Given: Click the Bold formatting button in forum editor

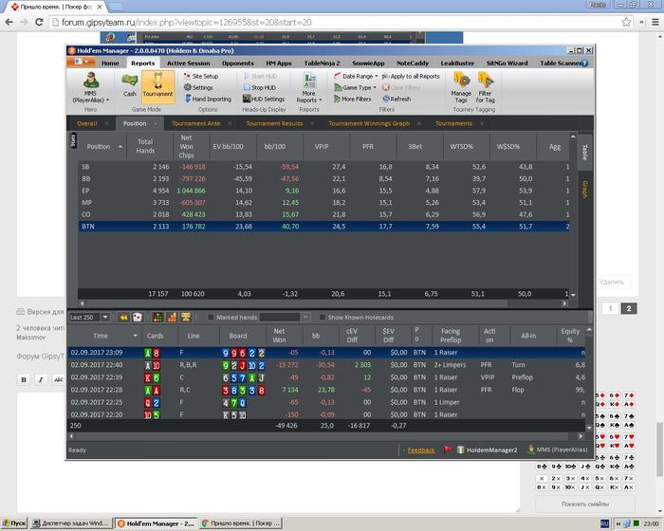Looking at the screenshot, I should click(24, 380).
